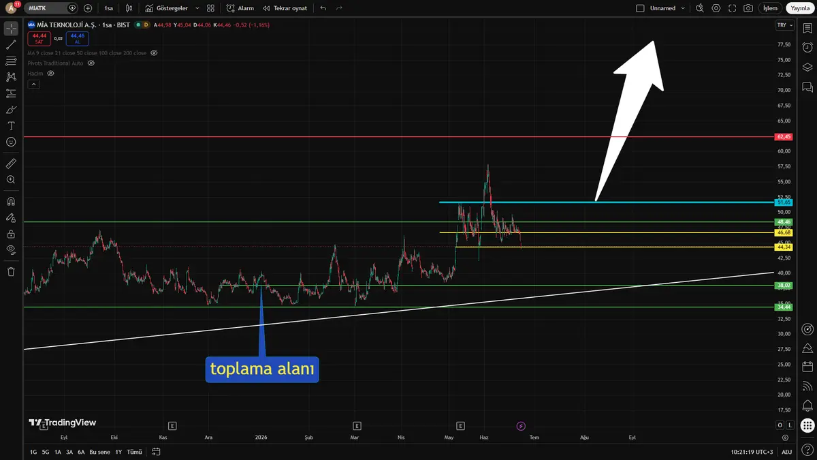
Task: Toggle the ADJ adjustment setting
Action: click(786, 452)
